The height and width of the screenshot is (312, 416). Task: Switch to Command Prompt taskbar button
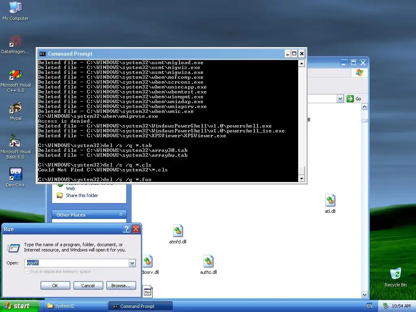tap(140, 306)
